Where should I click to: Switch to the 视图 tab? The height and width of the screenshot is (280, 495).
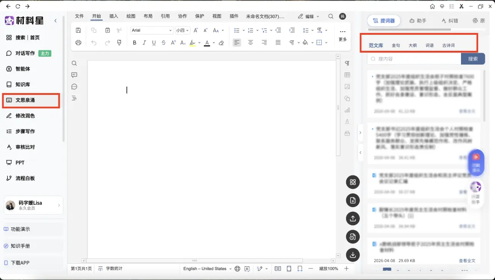[x=216, y=16]
